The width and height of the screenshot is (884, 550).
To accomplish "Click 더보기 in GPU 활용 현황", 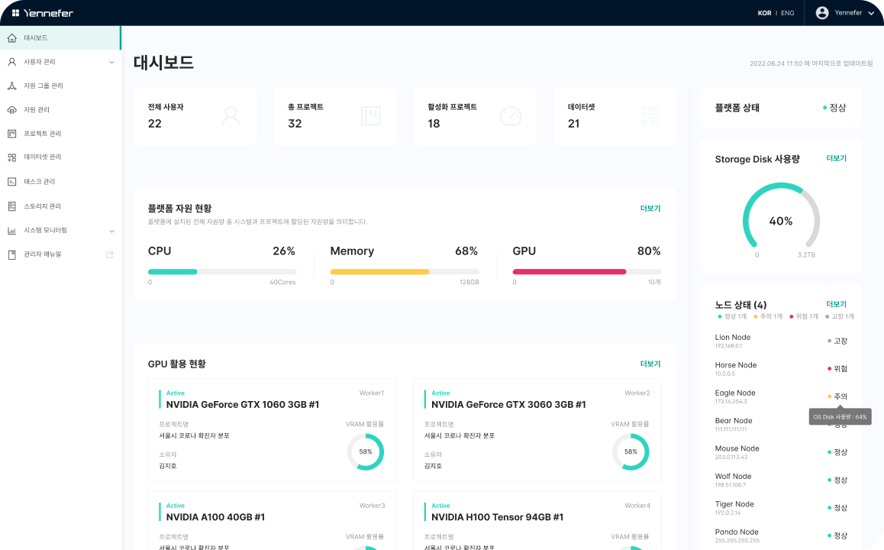I will pyautogui.click(x=650, y=364).
